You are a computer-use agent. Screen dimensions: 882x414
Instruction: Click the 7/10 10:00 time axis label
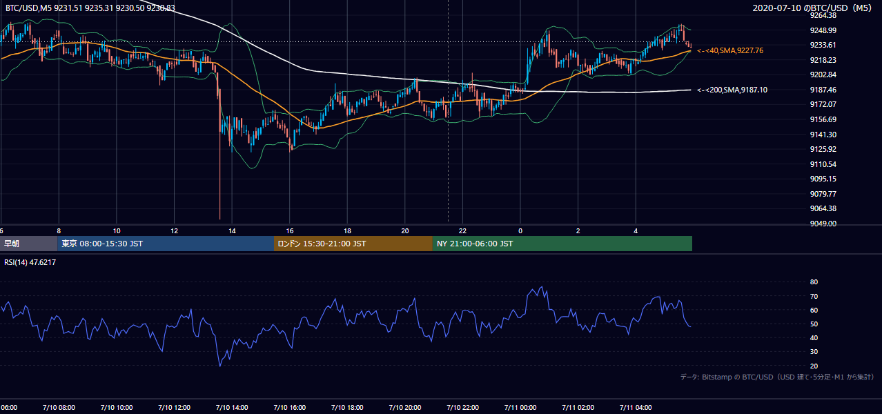(116, 408)
